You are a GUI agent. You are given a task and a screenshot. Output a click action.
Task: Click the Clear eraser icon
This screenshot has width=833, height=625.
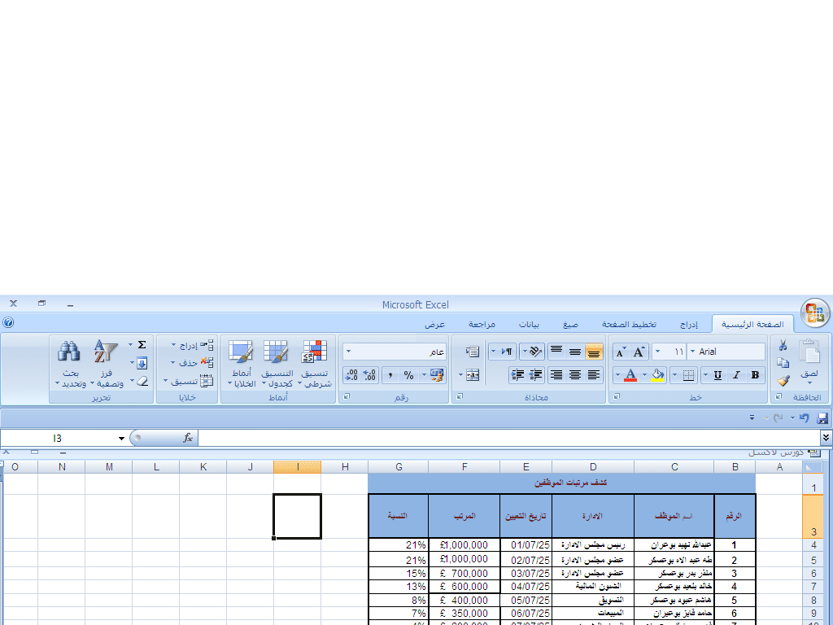pos(142,381)
